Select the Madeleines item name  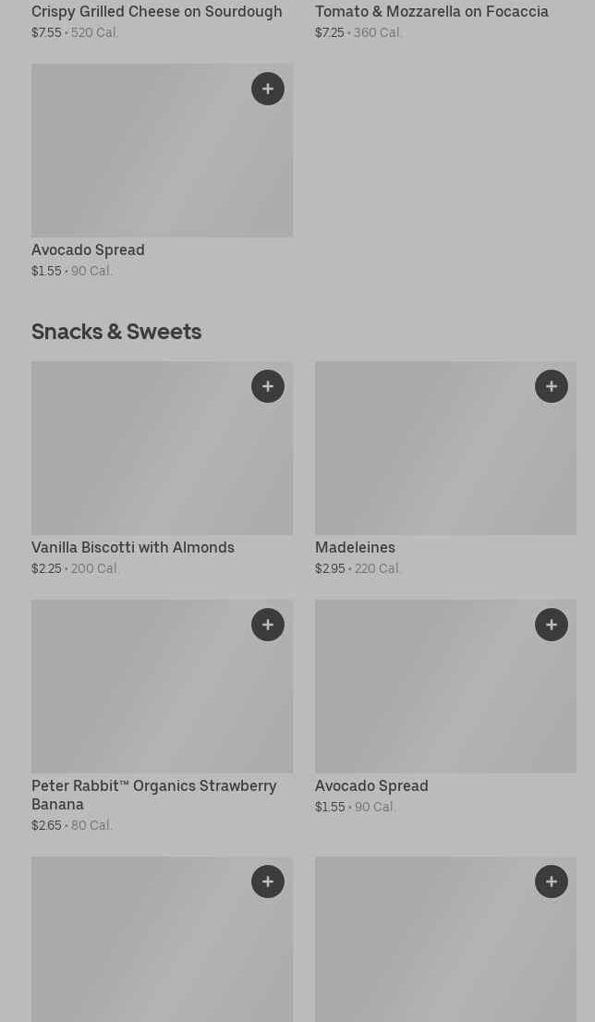point(355,548)
